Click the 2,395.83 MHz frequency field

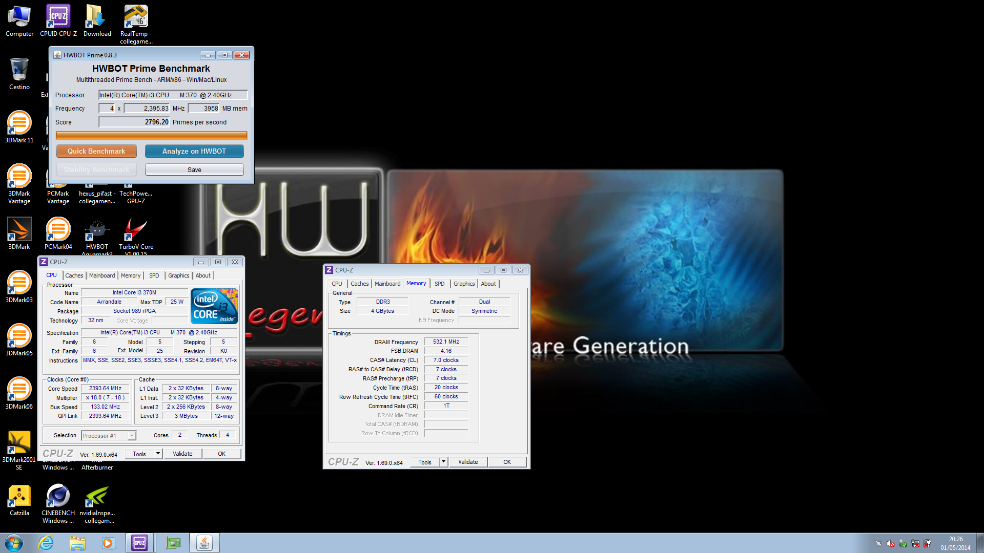pos(147,108)
